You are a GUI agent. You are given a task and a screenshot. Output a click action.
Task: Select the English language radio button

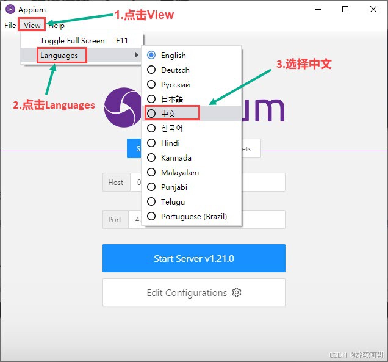tap(151, 55)
